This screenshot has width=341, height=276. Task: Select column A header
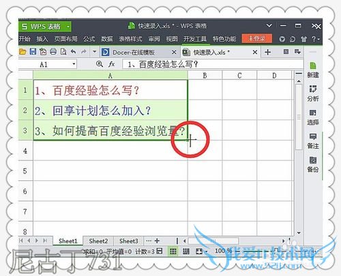110,75
